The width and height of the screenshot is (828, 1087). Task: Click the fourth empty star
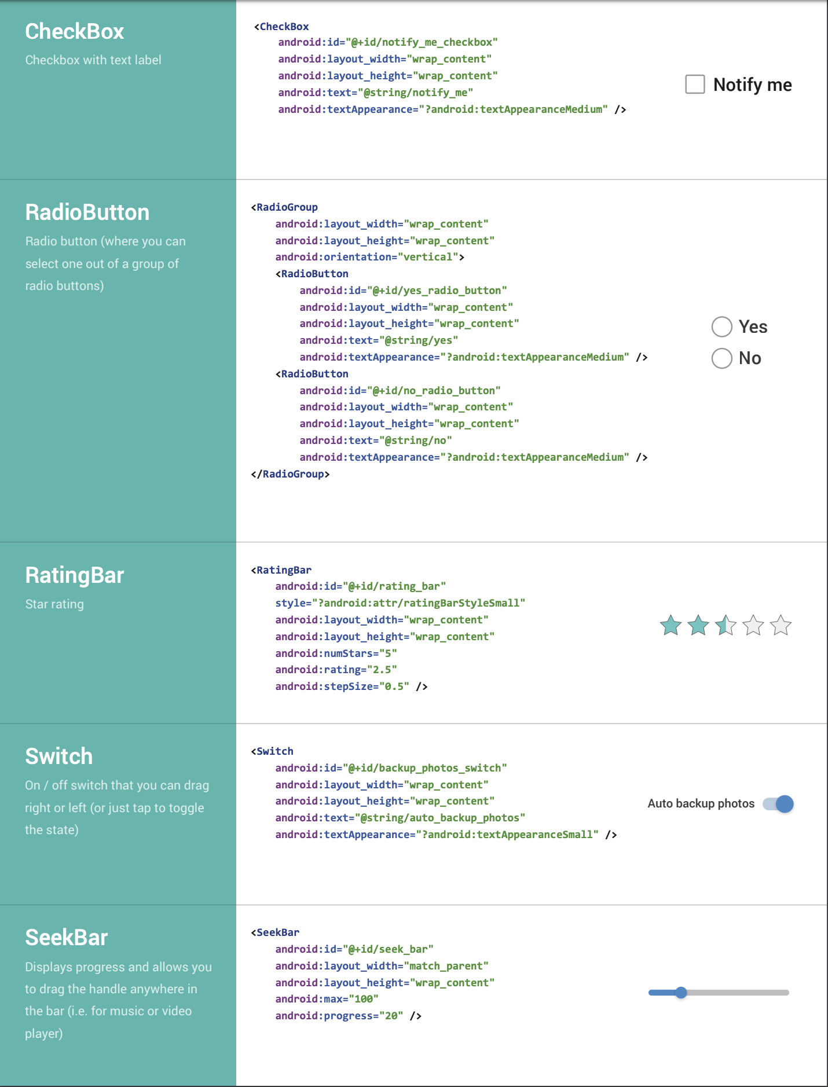[753, 626]
